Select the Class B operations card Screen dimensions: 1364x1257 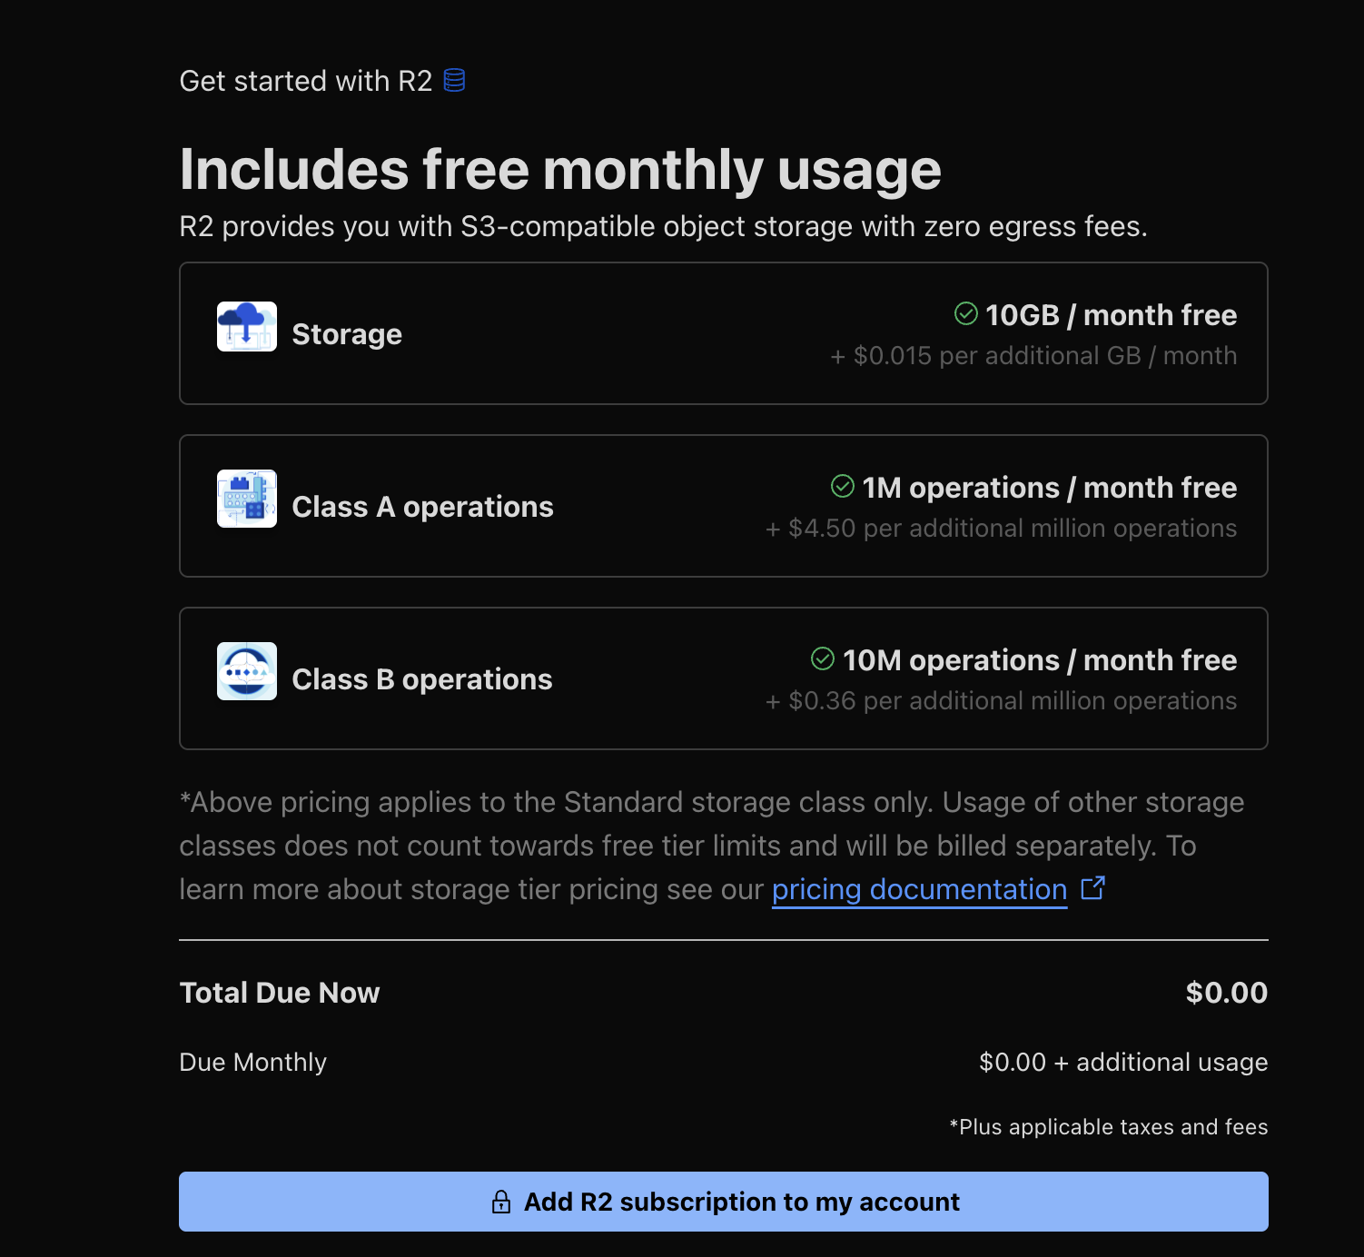pyautogui.click(x=724, y=678)
